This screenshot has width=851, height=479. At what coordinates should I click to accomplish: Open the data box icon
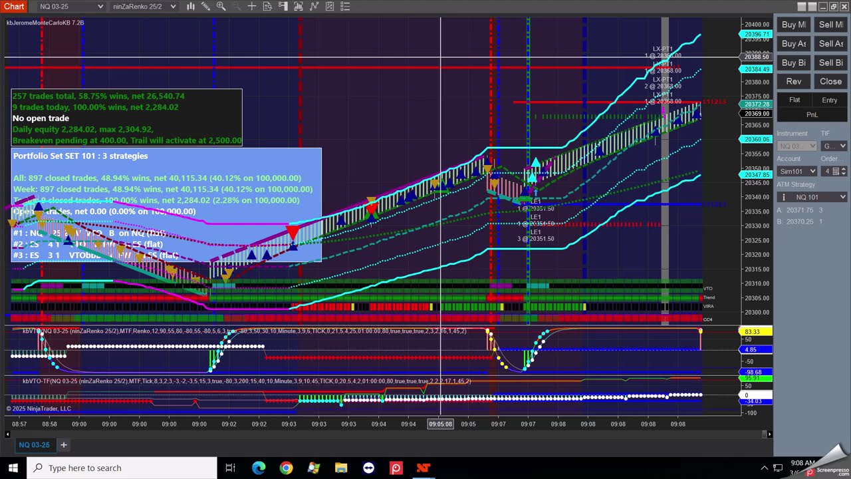click(267, 7)
